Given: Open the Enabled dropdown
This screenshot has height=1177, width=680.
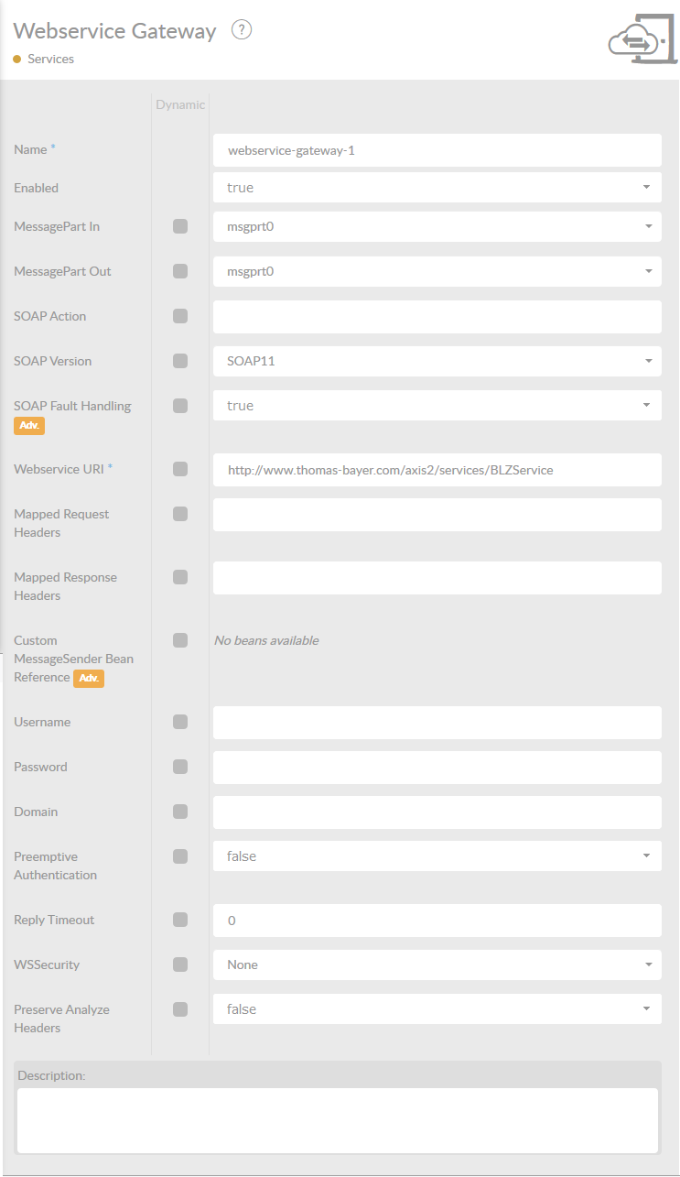Looking at the screenshot, I should tap(437, 188).
